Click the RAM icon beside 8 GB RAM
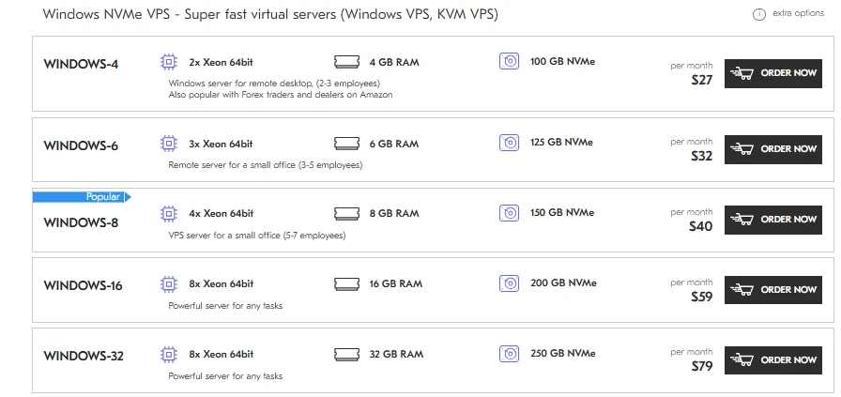This screenshot has width=841, height=397. (347, 214)
